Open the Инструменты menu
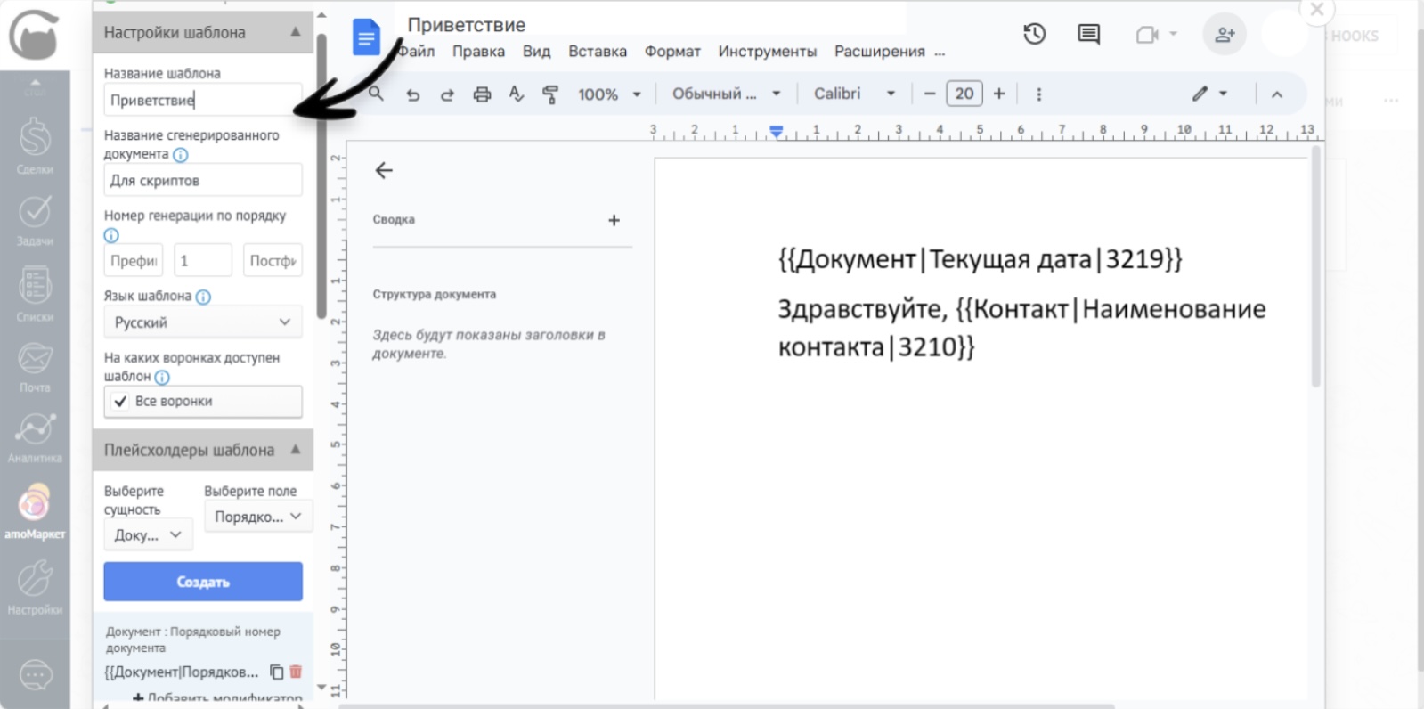Image resolution: width=1424 pixels, height=709 pixels. pos(768,52)
